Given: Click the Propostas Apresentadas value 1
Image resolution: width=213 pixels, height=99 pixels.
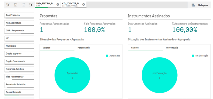Looking at the screenshot, I should [42, 30].
